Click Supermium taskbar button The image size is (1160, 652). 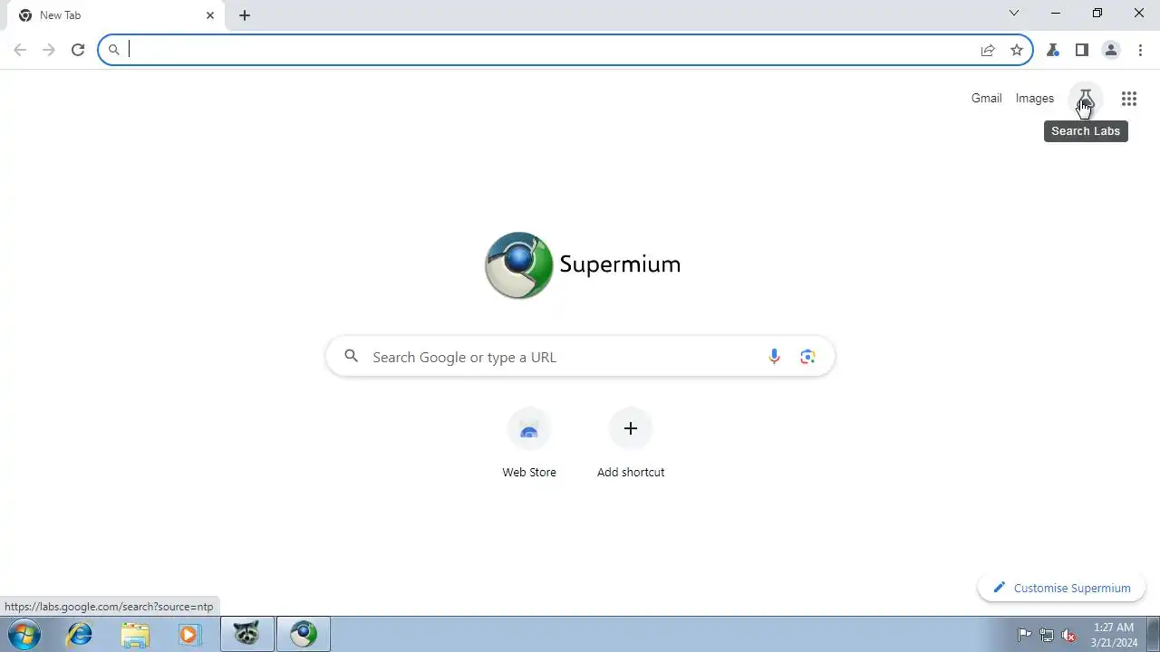304,635
